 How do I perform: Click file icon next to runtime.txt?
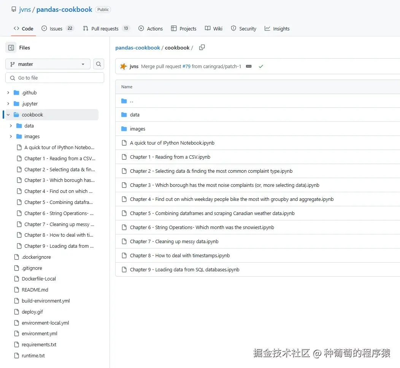point(17,355)
